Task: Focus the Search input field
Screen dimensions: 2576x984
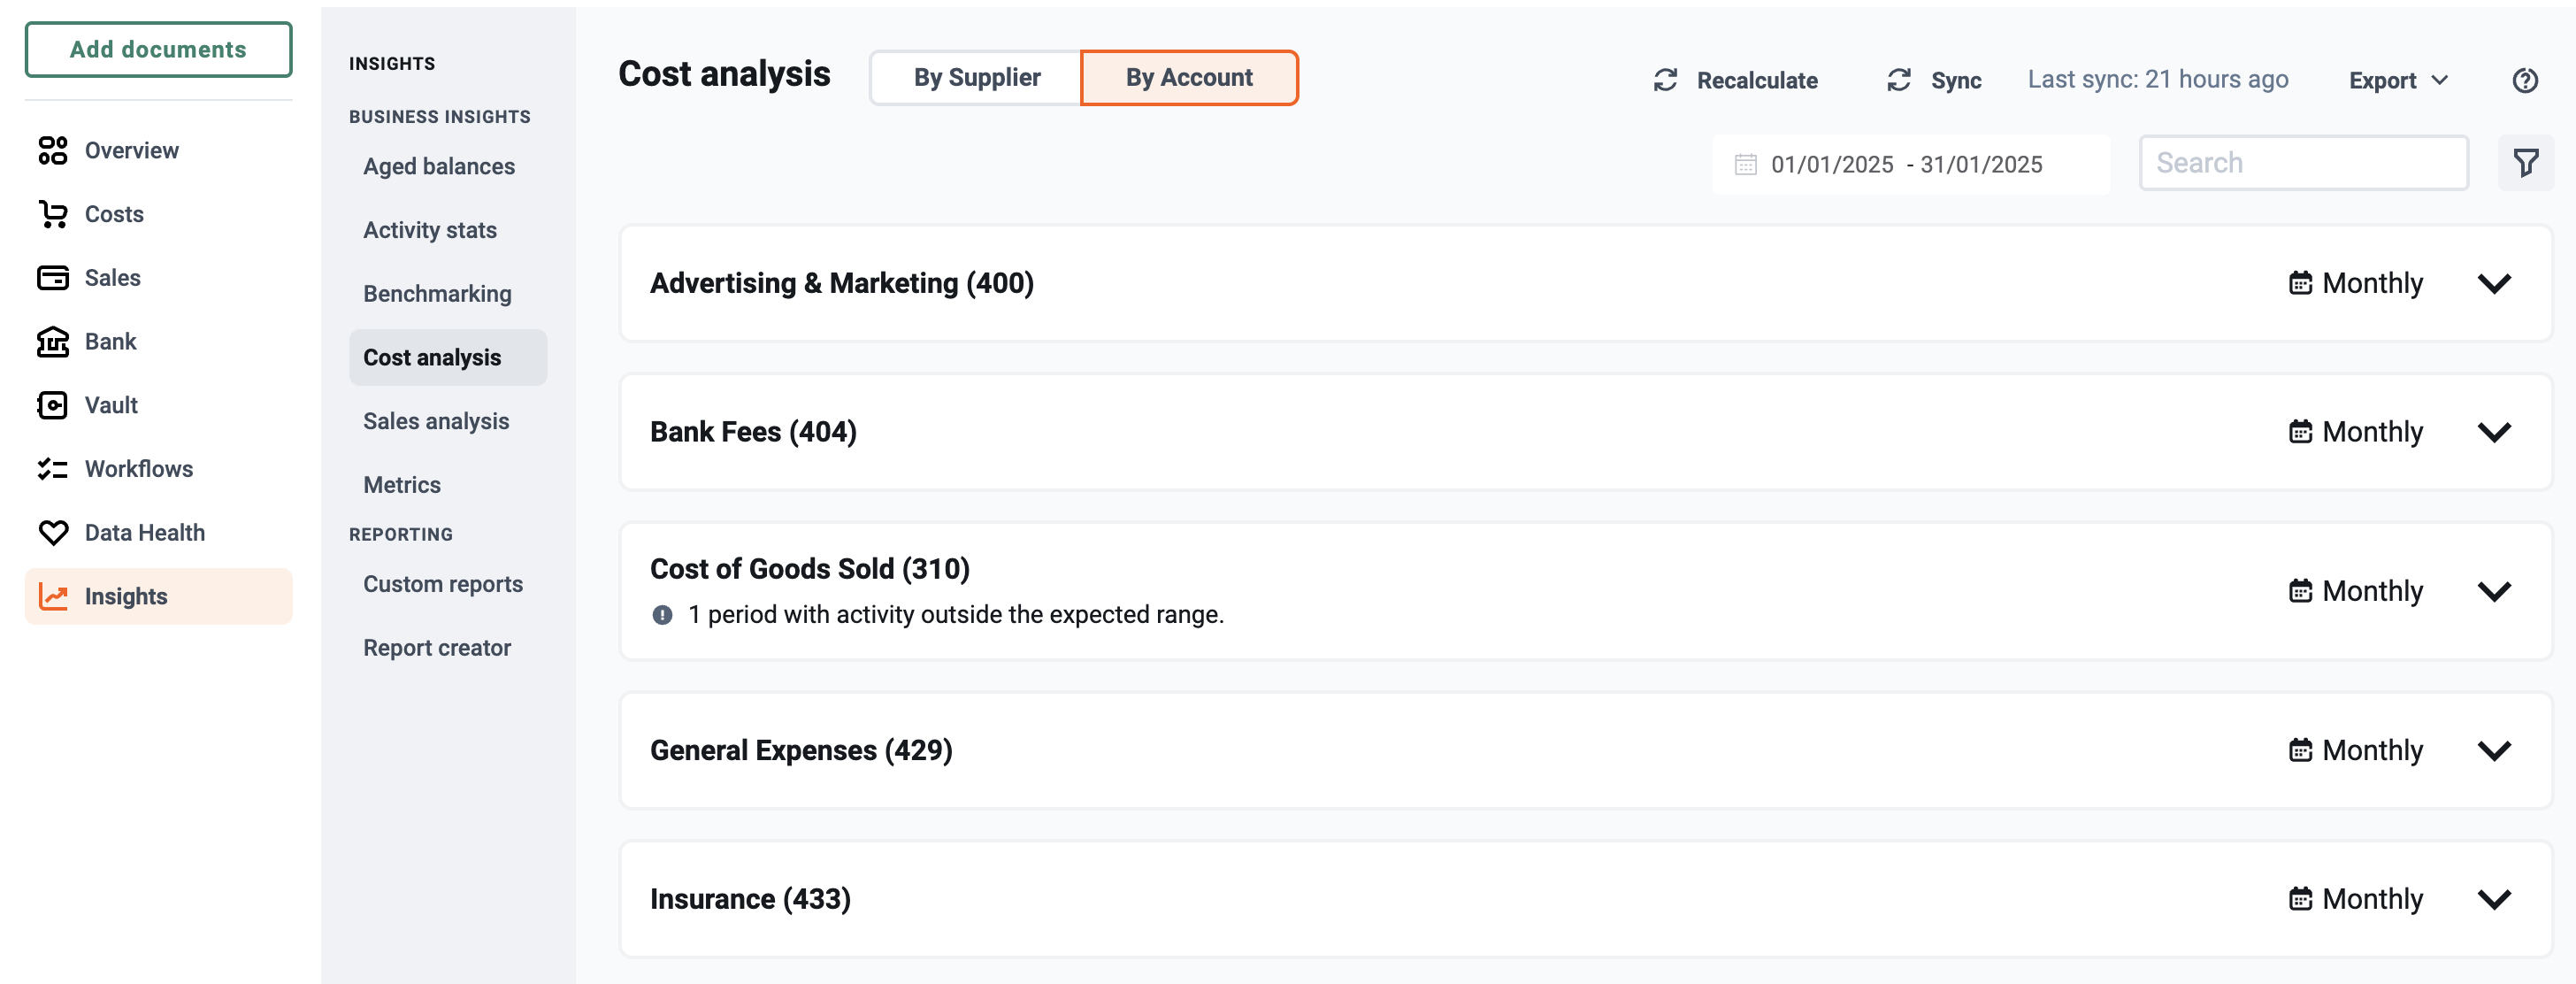Action: [x=2303, y=163]
